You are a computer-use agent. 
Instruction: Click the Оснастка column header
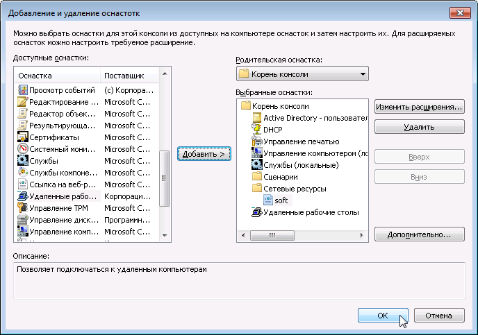tap(58, 76)
